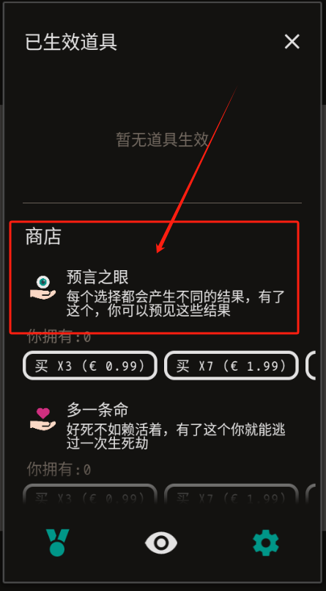Click the 你拥有:0 count under 预言之眼

[59, 336]
